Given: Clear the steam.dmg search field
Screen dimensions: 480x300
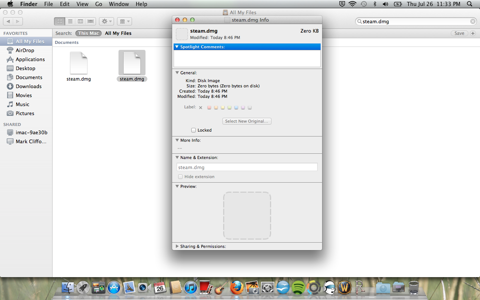Looking at the screenshot, I should click(x=473, y=21).
